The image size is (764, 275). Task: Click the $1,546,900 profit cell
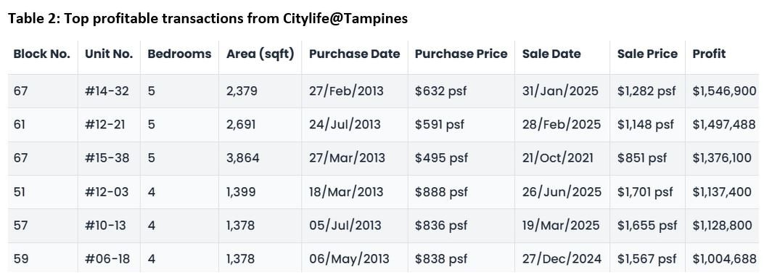click(724, 91)
